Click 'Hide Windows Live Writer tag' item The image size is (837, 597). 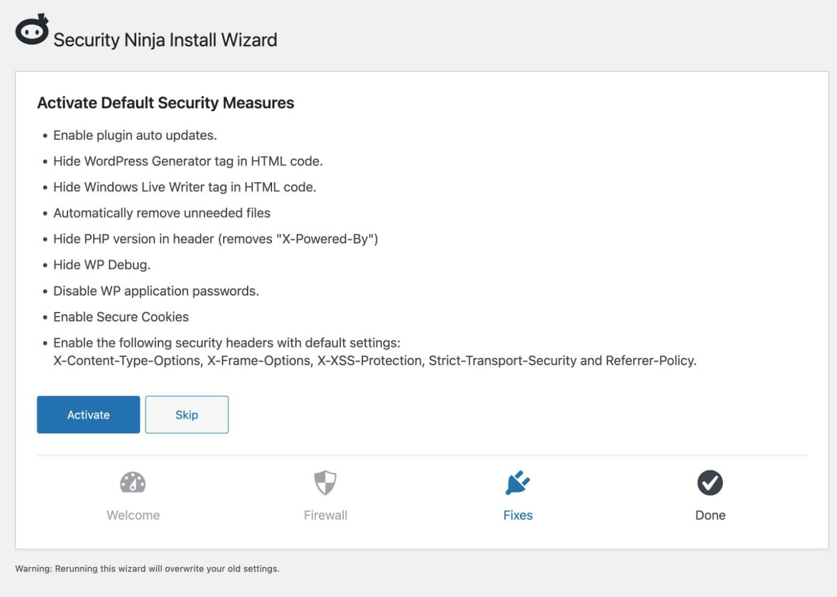(185, 187)
